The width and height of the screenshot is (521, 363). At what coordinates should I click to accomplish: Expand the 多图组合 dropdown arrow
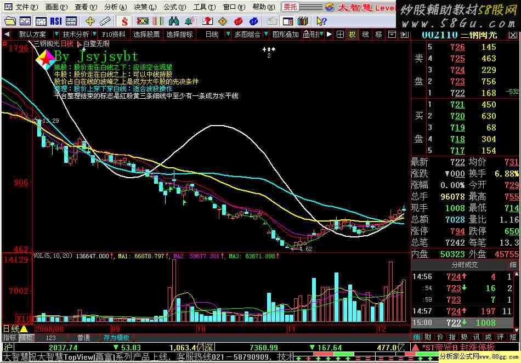pyautogui.click(x=266, y=34)
